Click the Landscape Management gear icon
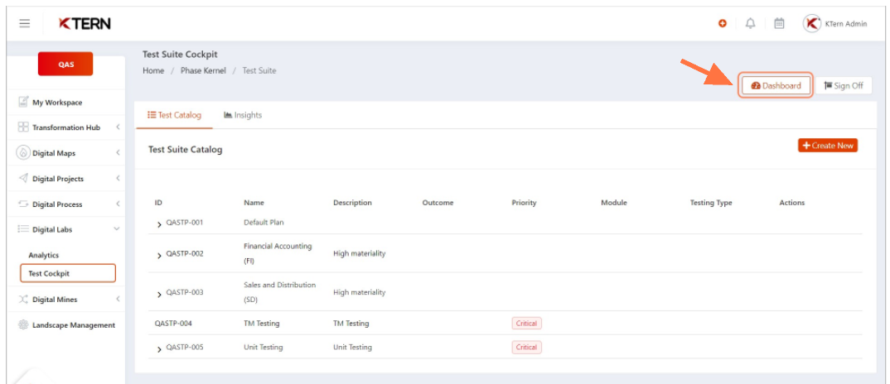This screenshot has height=384, width=890. coord(23,324)
